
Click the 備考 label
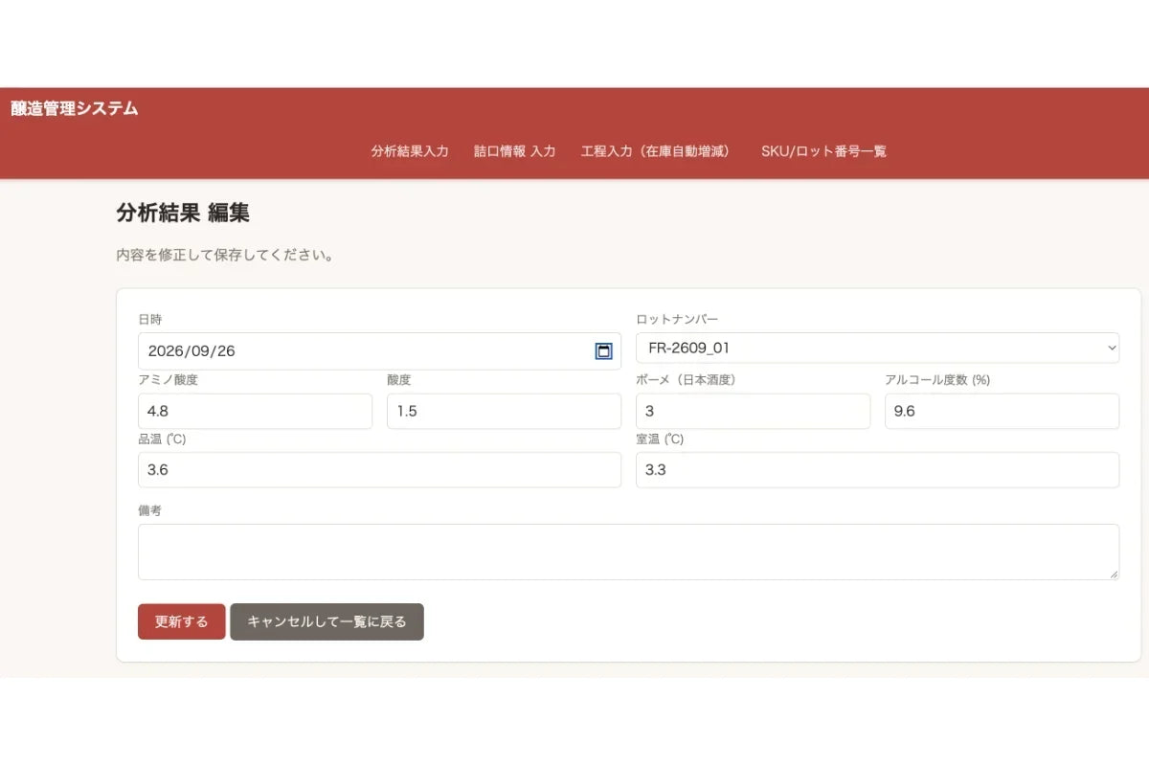pyautogui.click(x=150, y=510)
